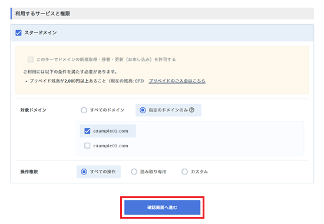
Task: Click the ご利用には以下の条件 notice text
Action: coord(70,72)
